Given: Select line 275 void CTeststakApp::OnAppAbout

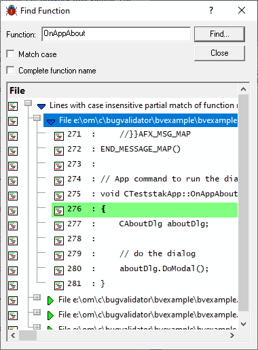Looking at the screenshot, I should [145, 194].
